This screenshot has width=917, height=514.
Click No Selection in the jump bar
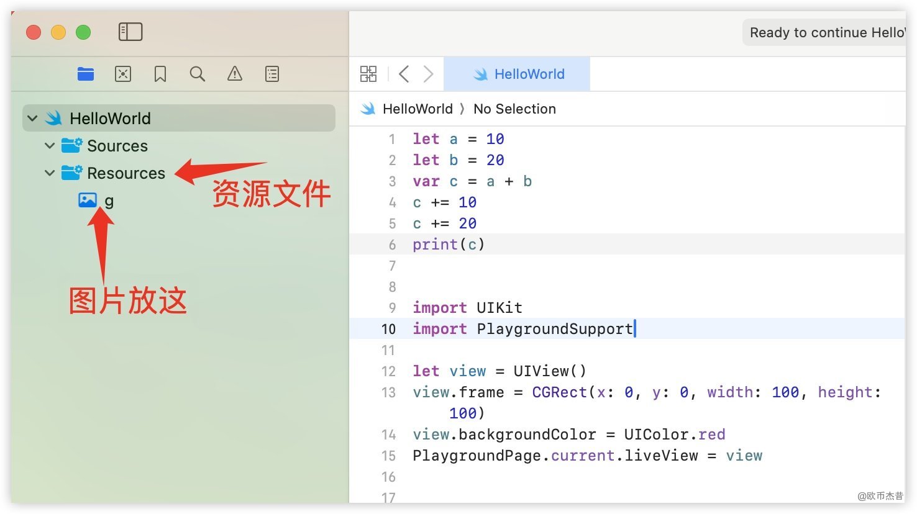tap(514, 109)
